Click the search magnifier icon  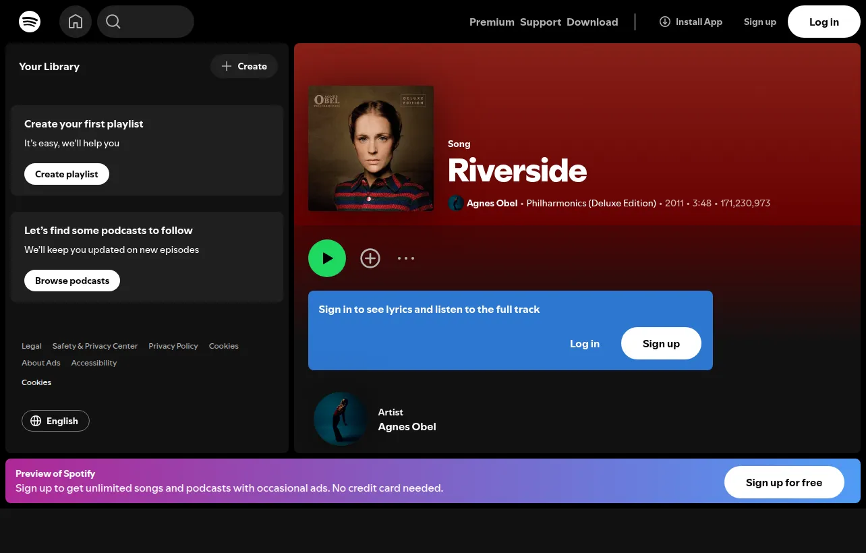tap(113, 22)
